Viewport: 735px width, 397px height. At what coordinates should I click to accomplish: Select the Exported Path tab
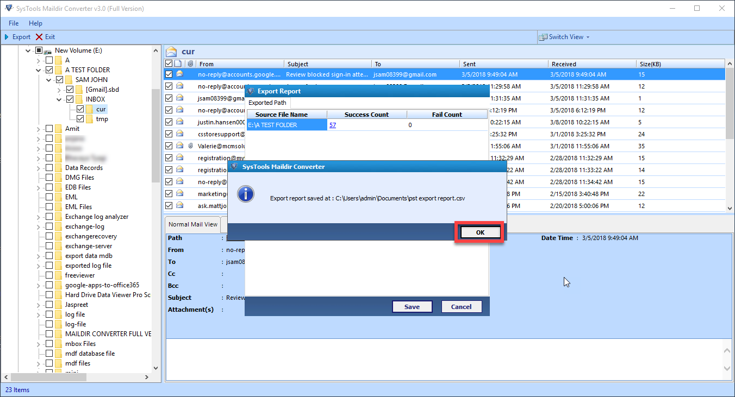click(267, 103)
